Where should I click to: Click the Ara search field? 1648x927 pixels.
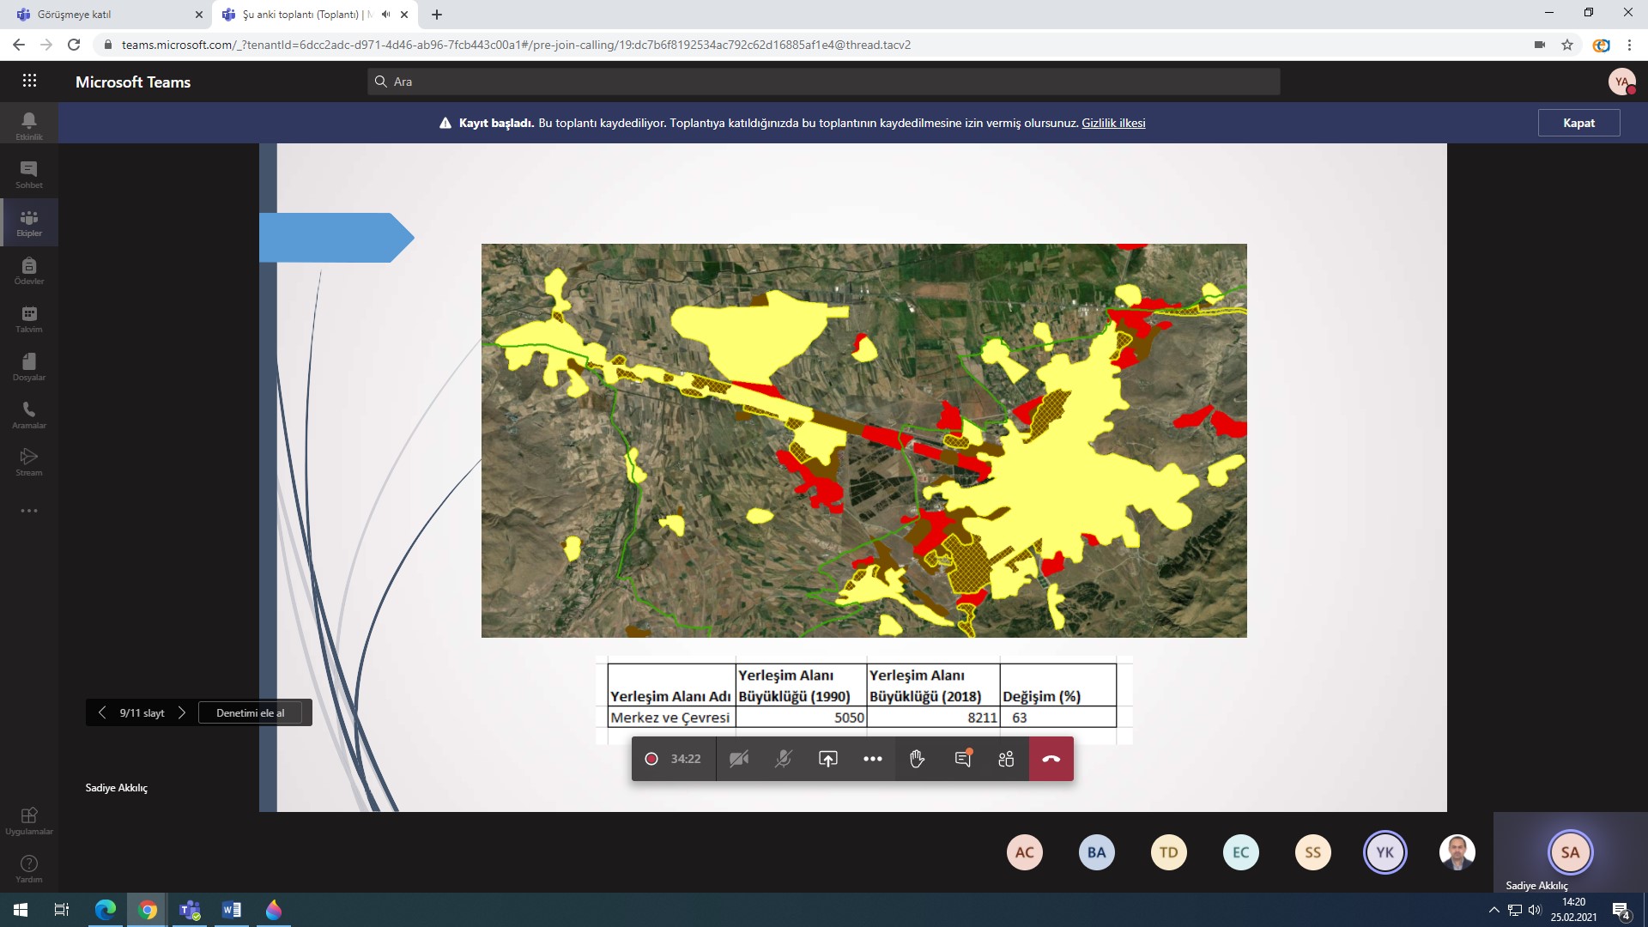(824, 82)
